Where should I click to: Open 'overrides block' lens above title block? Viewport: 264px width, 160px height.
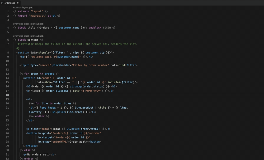[x=28, y=24]
